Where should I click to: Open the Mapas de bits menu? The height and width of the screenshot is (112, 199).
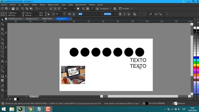(53, 5)
